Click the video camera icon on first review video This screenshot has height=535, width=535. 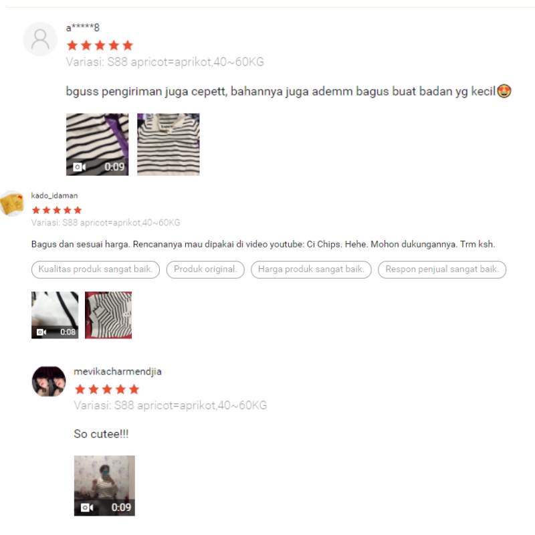(x=79, y=167)
